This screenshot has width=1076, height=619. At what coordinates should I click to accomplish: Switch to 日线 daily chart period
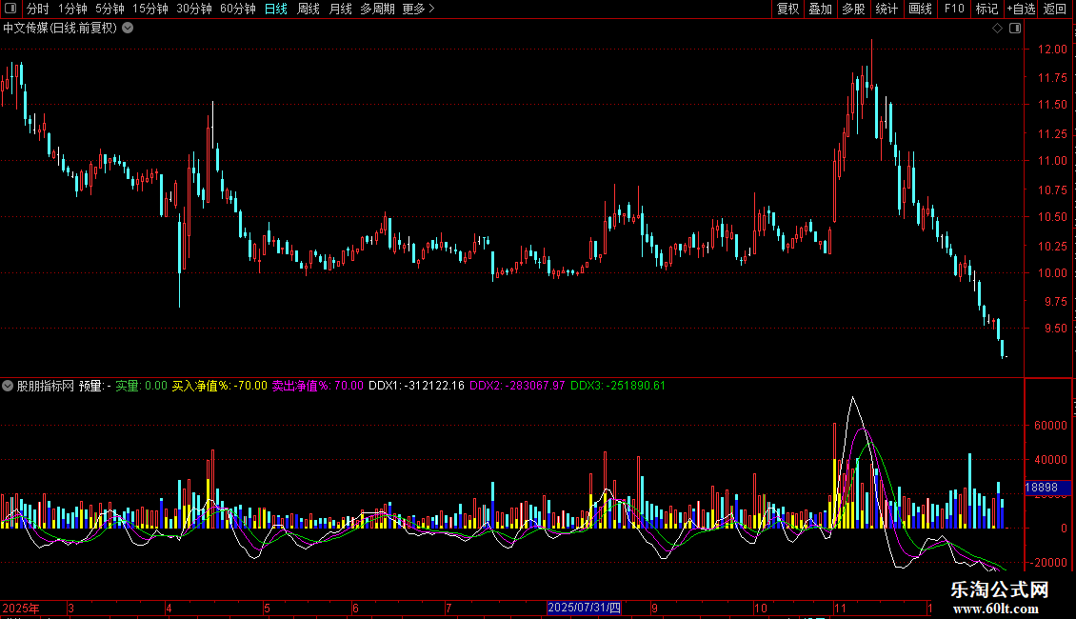tap(275, 9)
